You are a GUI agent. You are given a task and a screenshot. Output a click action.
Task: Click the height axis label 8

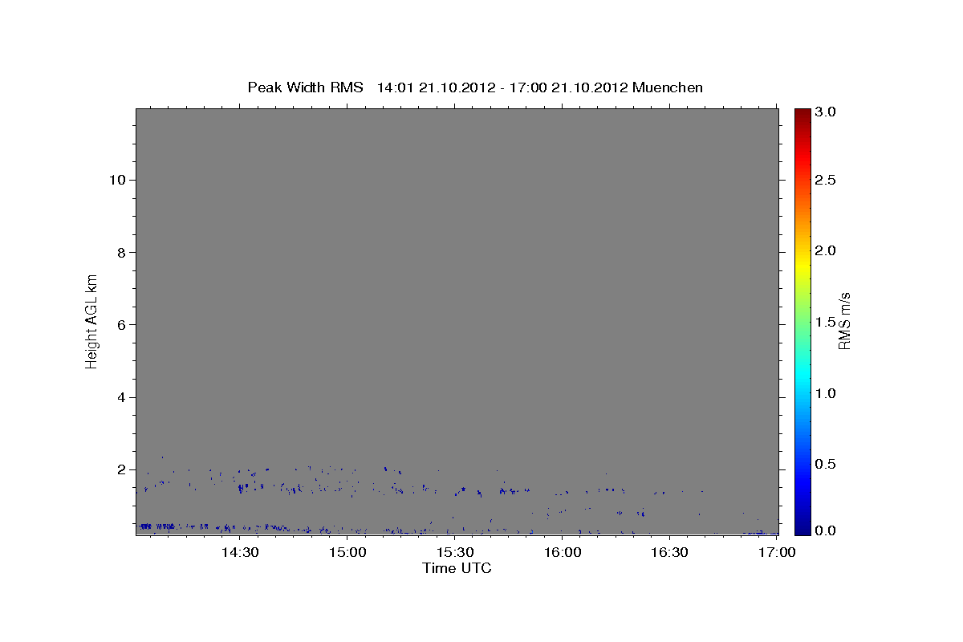pos(120,252)
